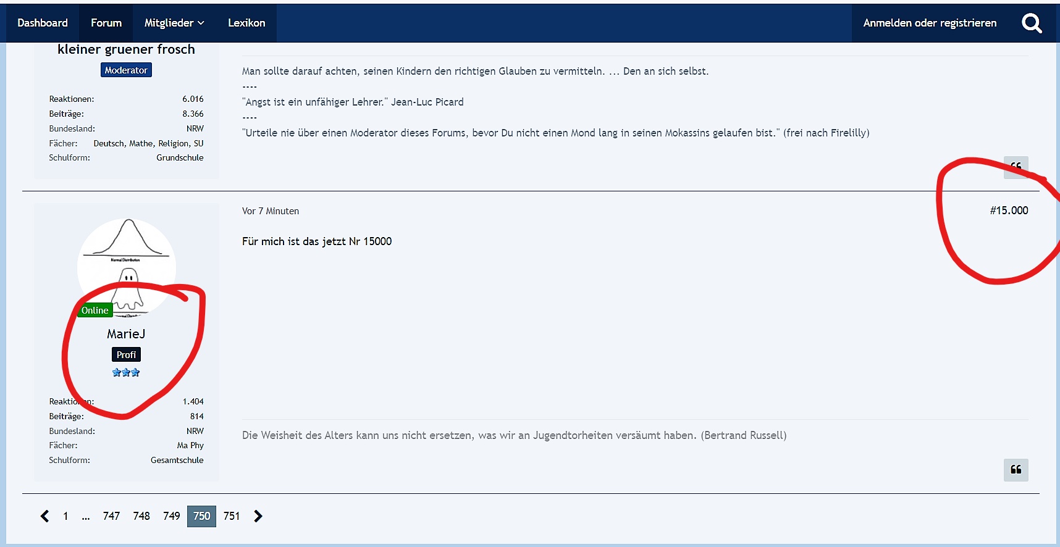The image size is (1060, 547).
Task: Open kleiner gruener frosch's profile
Action: pyautogui.click(x=126, y=49)
